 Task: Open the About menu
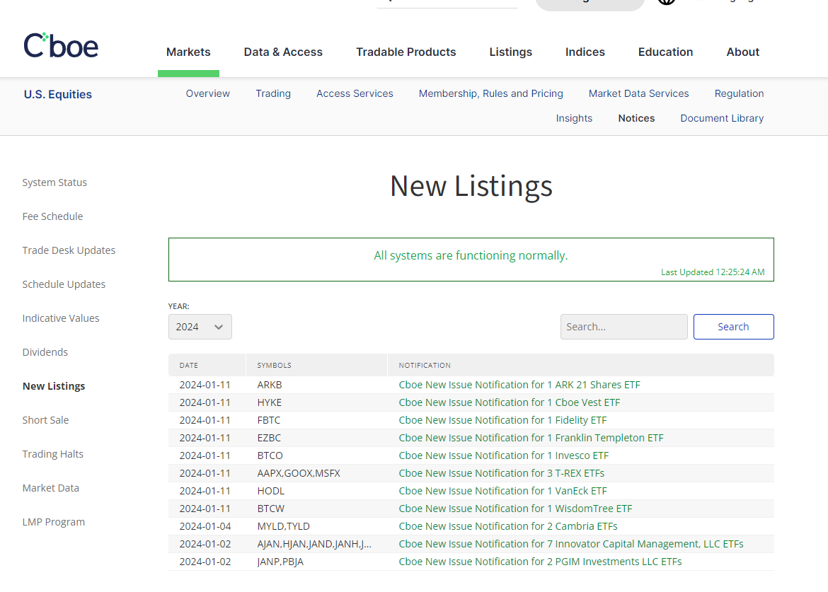743,52
